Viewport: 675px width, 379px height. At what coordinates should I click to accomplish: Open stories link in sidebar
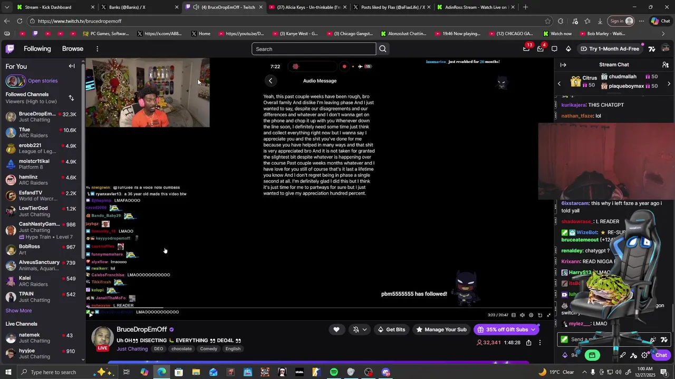43,81
